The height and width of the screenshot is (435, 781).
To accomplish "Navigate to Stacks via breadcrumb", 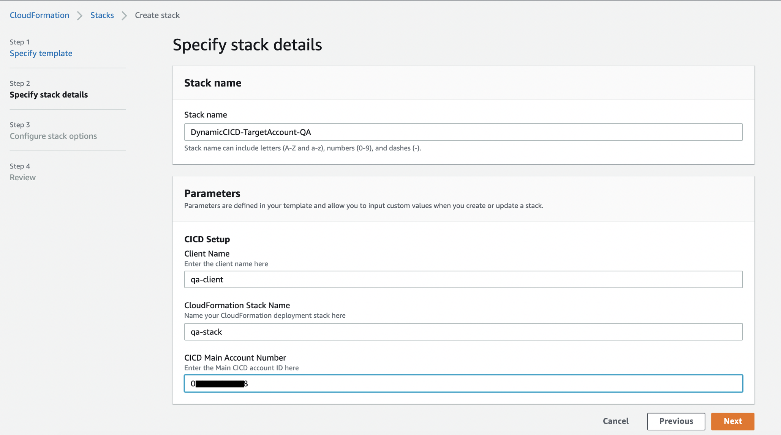I will [102, 15].
